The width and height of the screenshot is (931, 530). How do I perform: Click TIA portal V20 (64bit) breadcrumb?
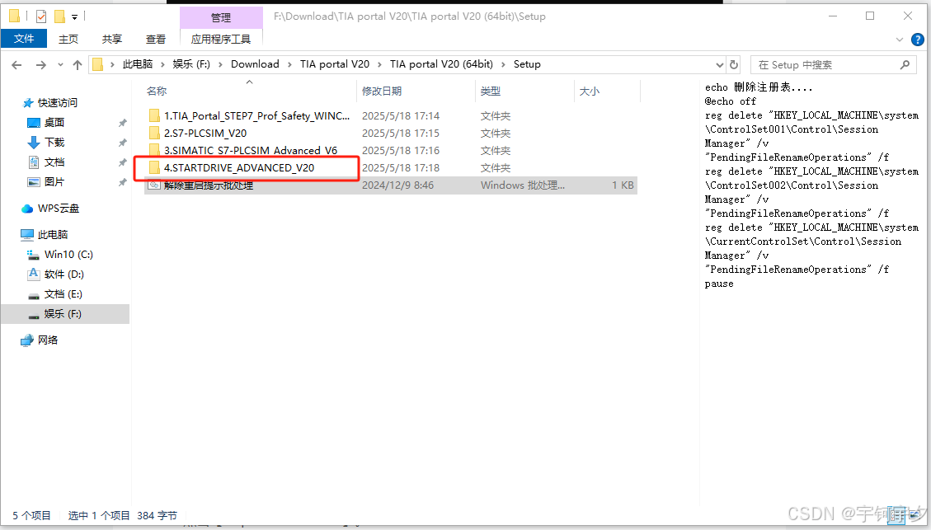coord(441,64)
